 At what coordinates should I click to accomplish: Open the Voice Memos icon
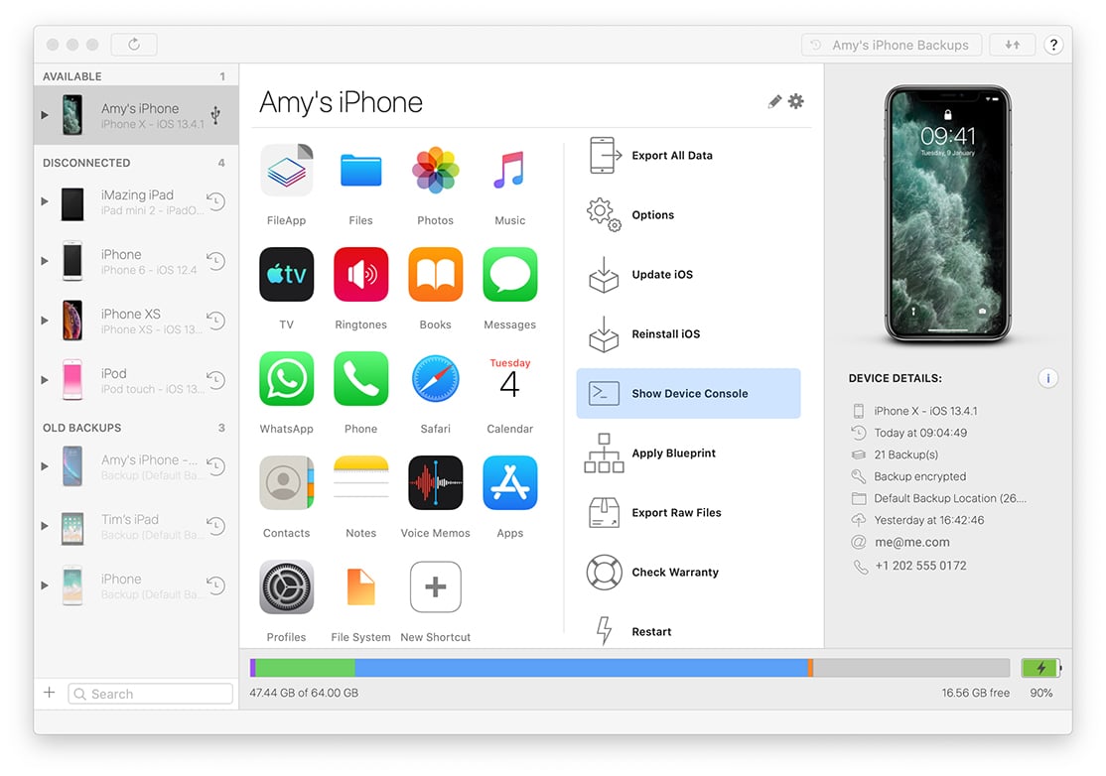(x=435, y=483)
